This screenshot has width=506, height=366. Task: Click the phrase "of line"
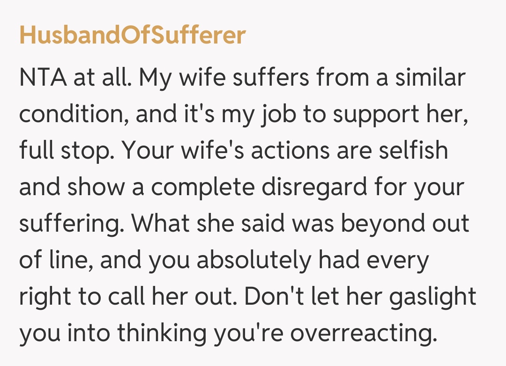point(52,260)
